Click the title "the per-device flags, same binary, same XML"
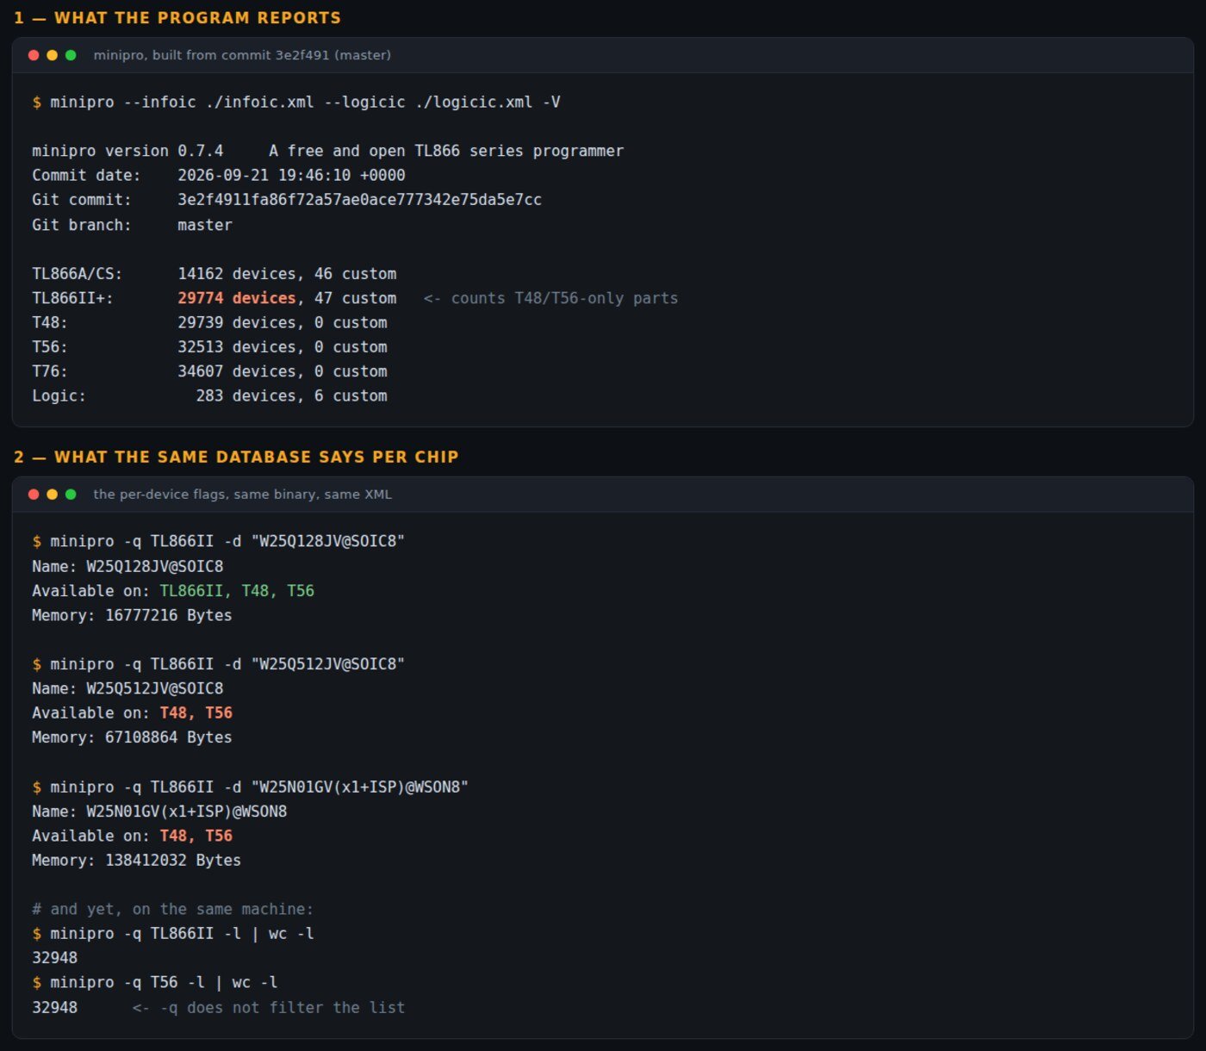 pyautogui.click(x=242, y=494)
